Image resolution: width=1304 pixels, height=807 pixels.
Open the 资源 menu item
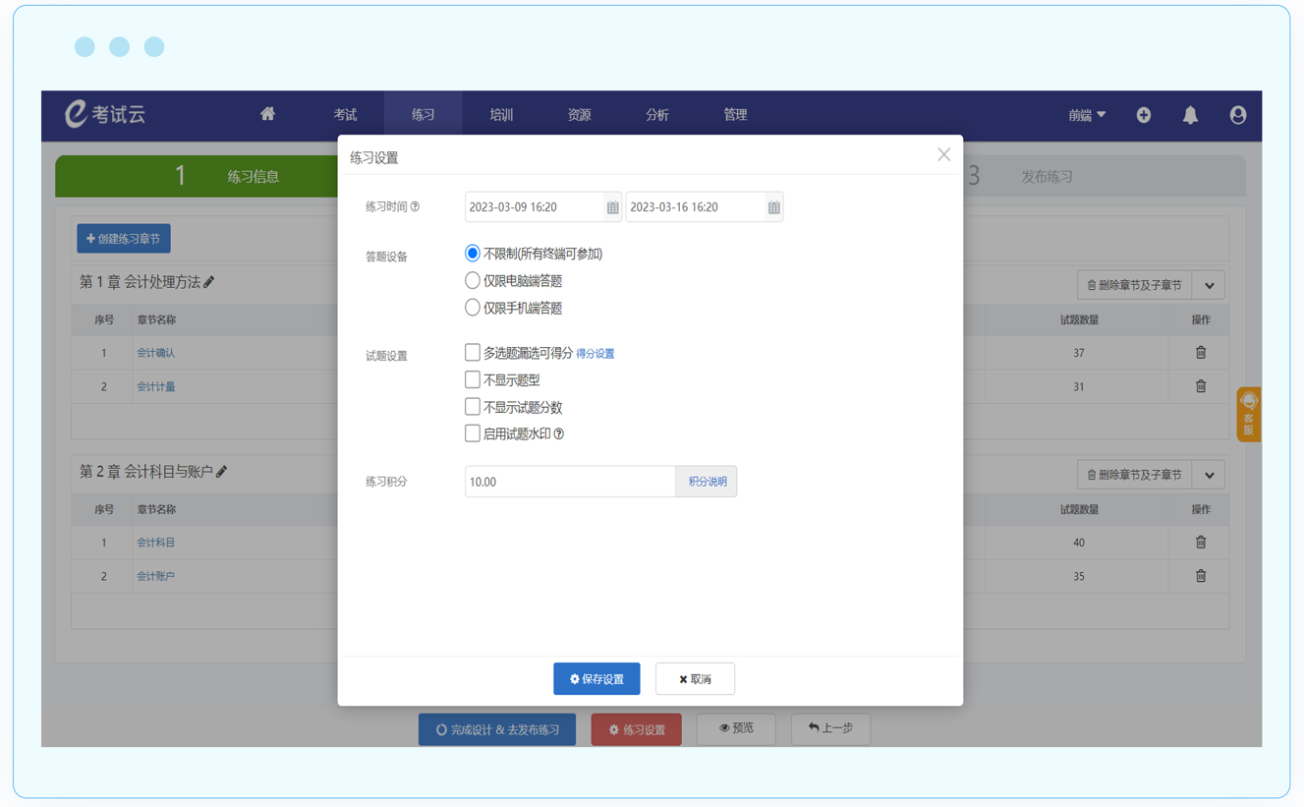coord(579,115)
